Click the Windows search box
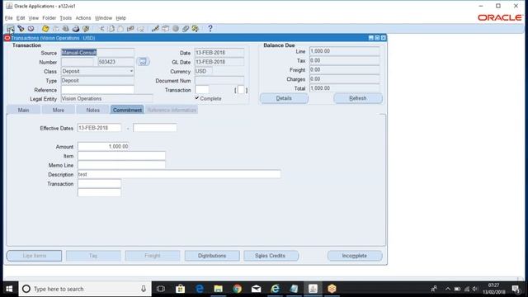This screenshot has width=528, height=297. [85, 289]
